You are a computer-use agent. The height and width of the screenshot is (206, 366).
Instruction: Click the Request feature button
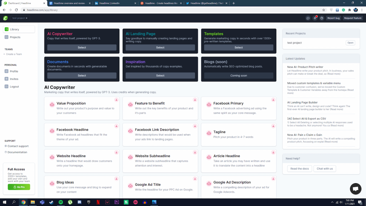point(352,18)
